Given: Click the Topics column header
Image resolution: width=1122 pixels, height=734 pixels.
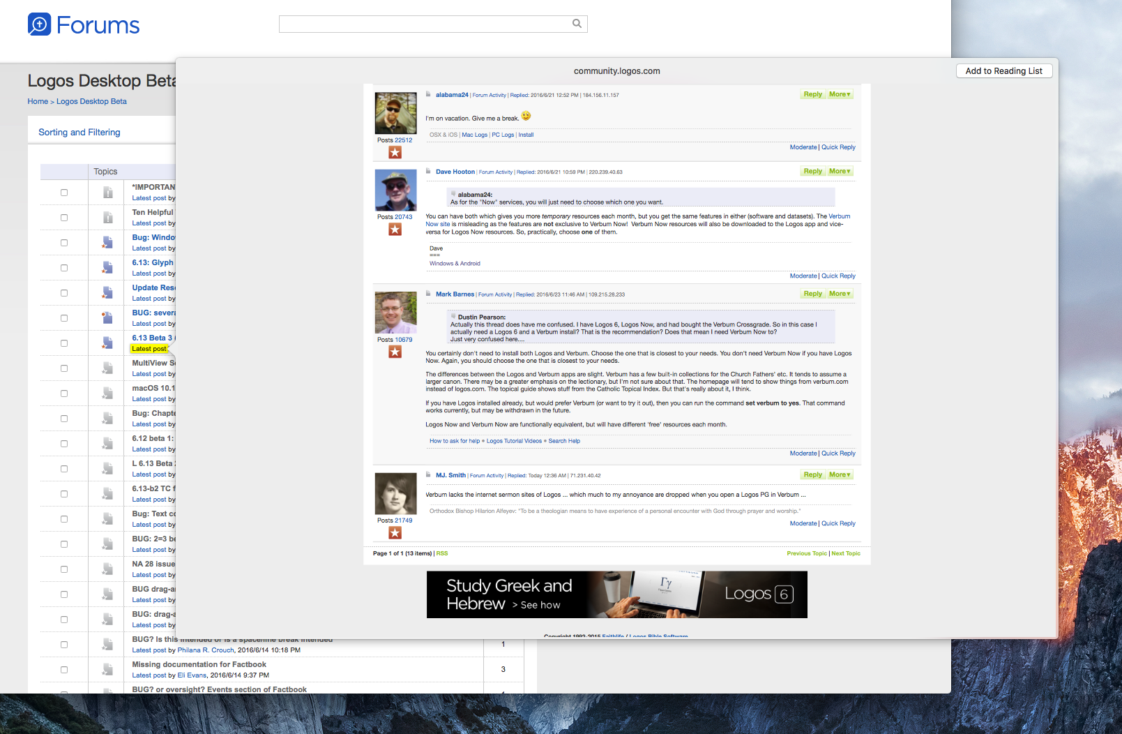Looking at the screenshot, I should click(x=105, y=172).
